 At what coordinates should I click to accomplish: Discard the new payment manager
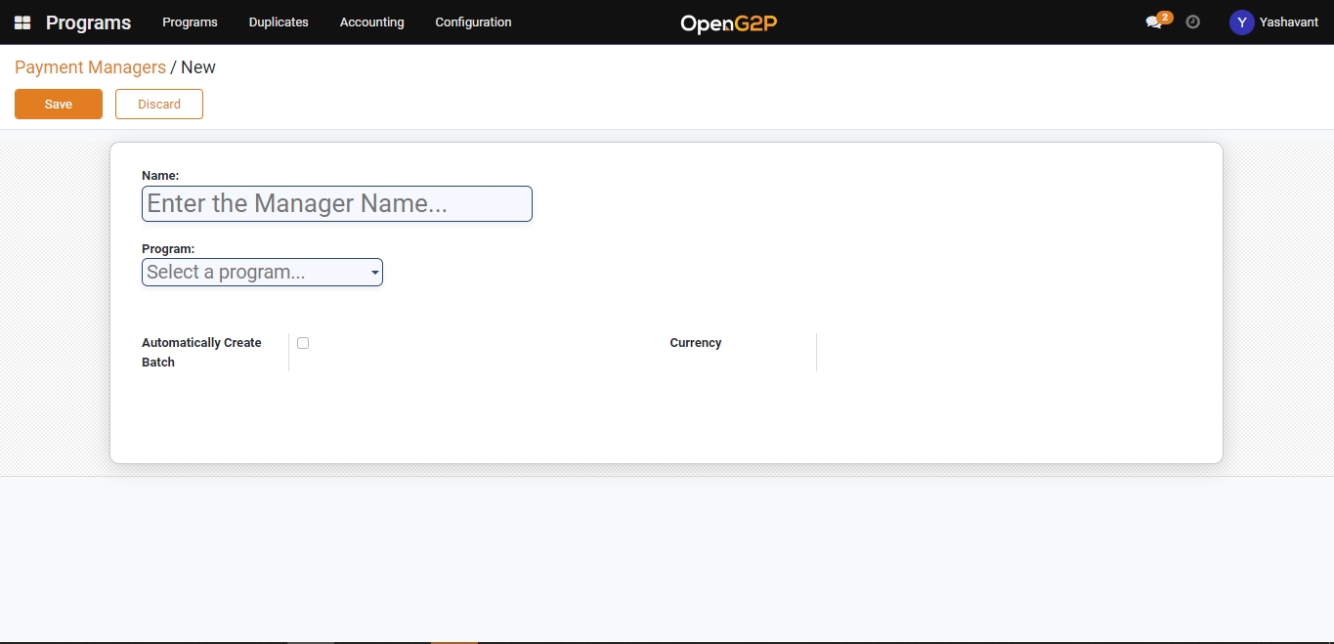click(x=158, y=105)
